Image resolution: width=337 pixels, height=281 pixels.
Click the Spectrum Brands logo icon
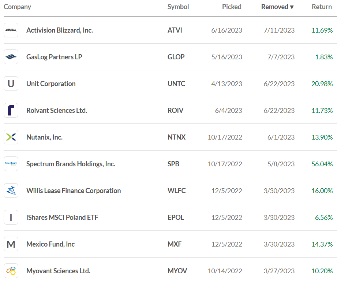click(11, 164)
